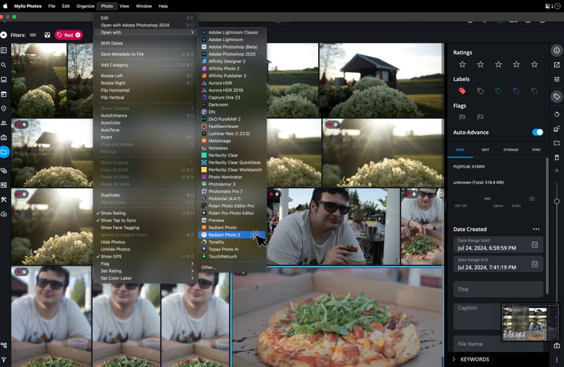Select the tag icon in right toolbar
This screenshot has height=367, width=564.
(x=557, y=96)
